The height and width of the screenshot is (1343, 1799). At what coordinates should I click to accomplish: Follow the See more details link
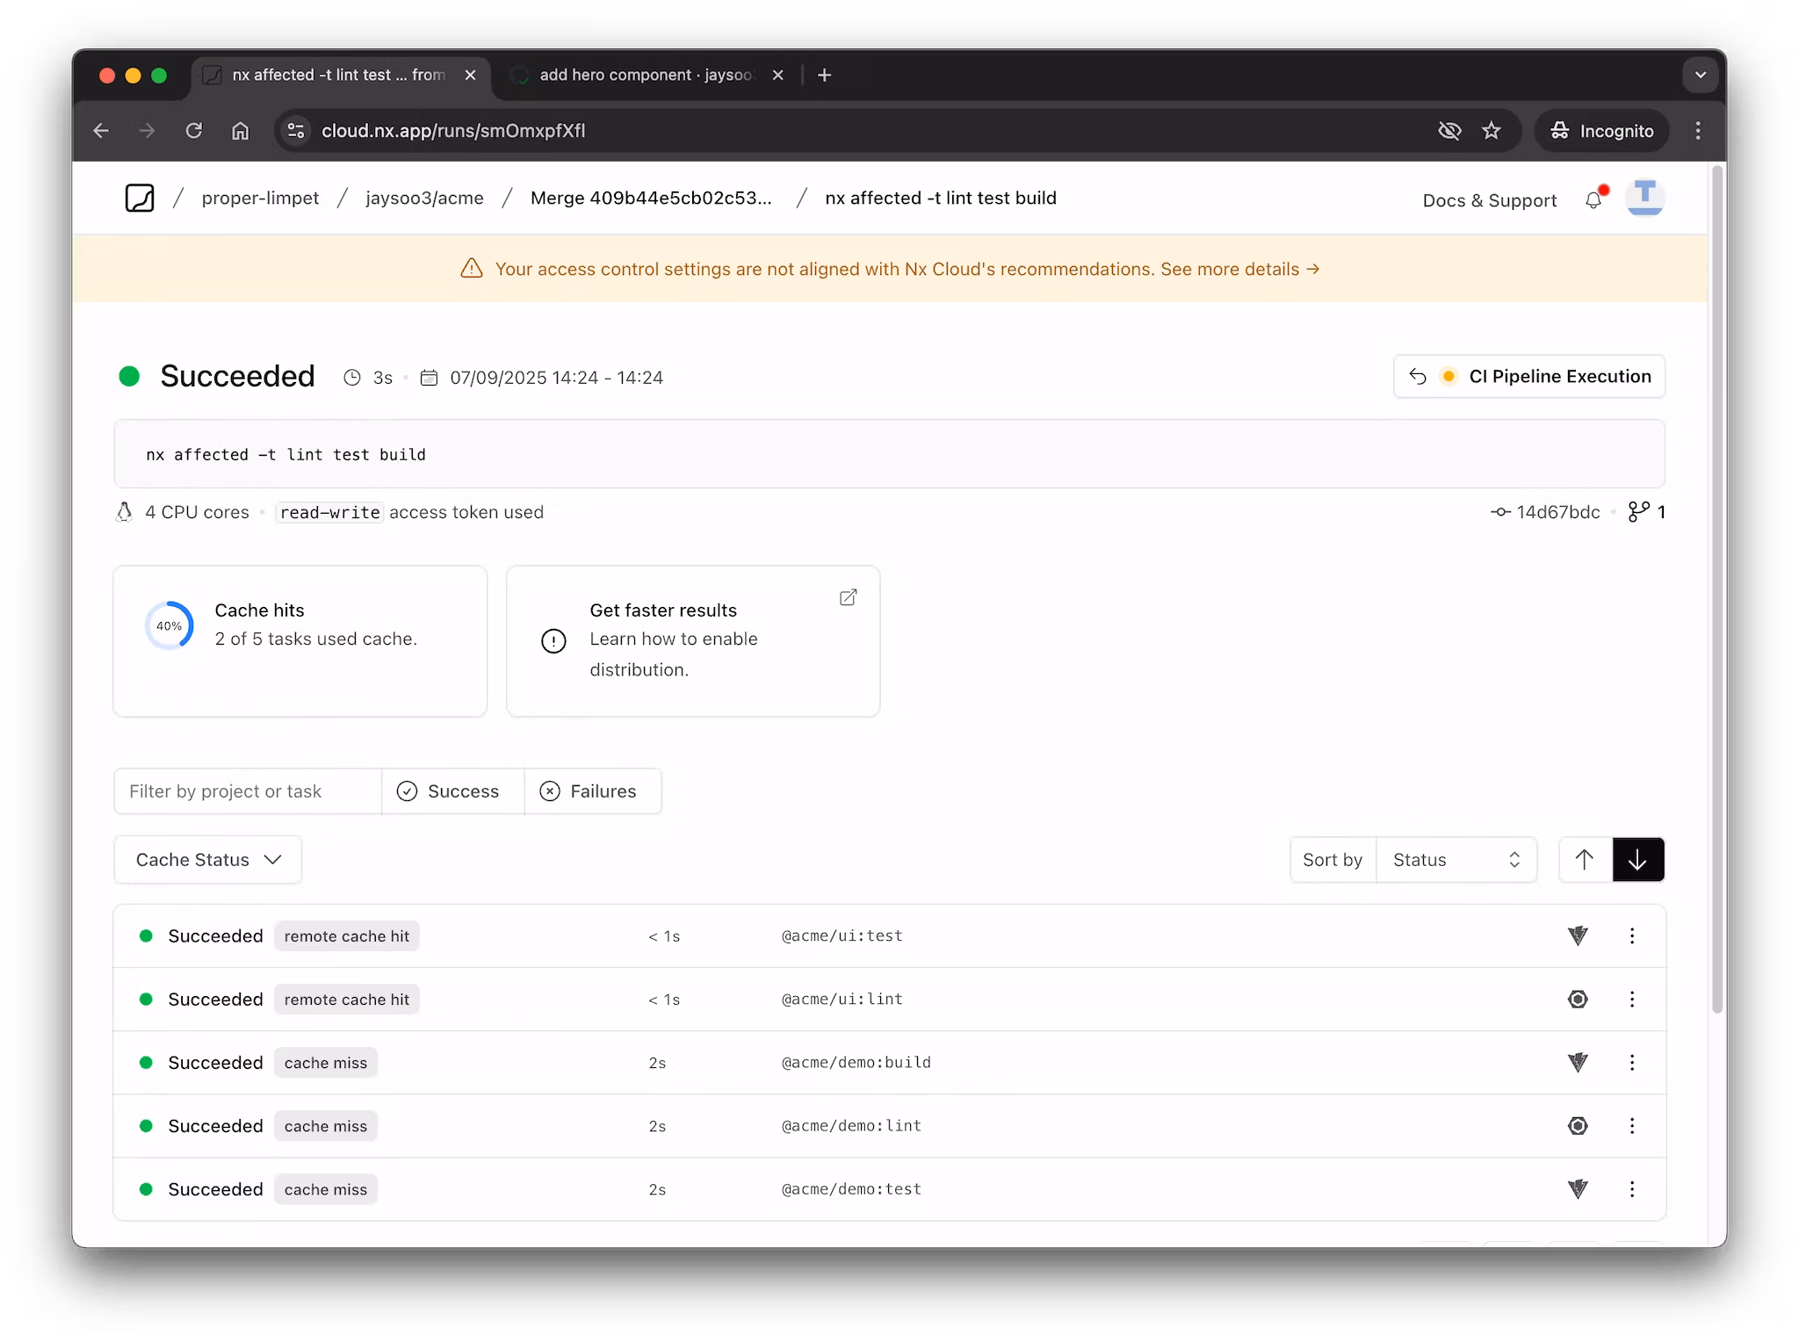[1239, 269]
